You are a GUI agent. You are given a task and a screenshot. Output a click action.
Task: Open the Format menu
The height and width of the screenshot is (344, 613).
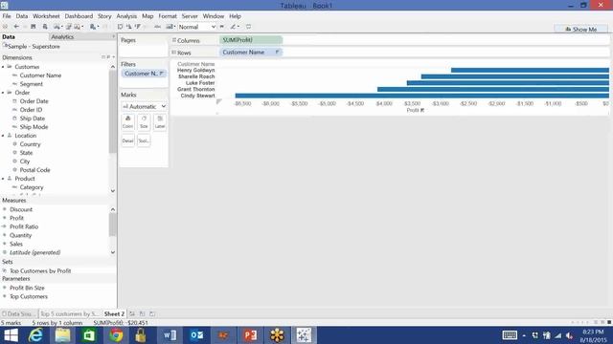point(168,16)
